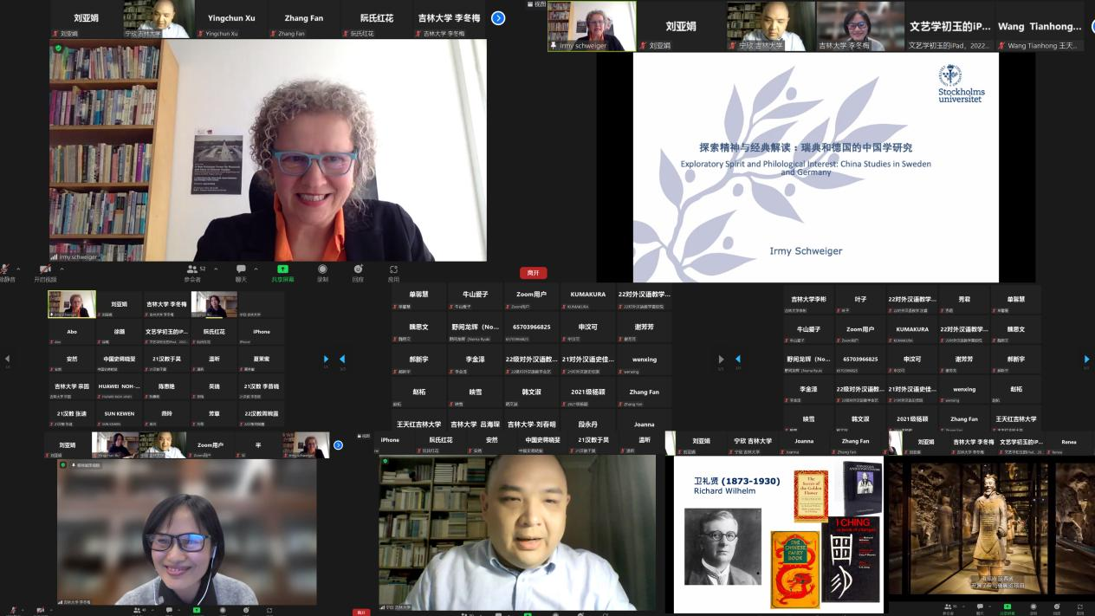Toggle the muted microphone button
The height and width of the screenshot is (616, 1095).
(x=4, y=269)
